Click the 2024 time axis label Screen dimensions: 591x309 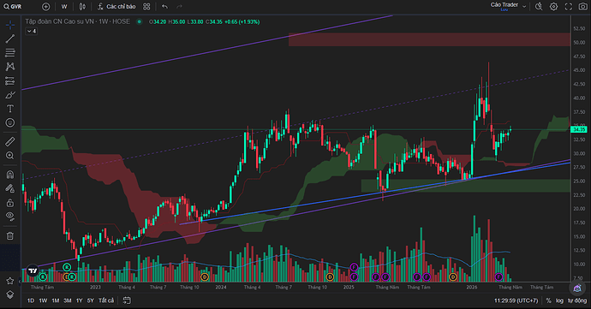pos(220,287)
